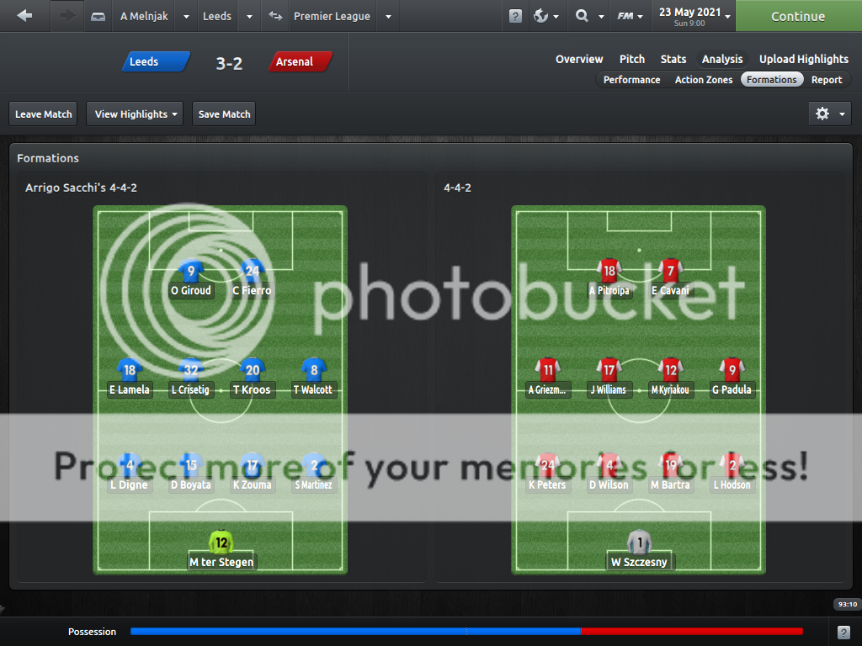
Task: Switch to the Action Zones tab
Action: click(x=703, y=80)
